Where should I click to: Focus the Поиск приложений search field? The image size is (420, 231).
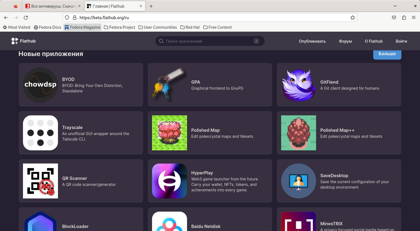tap(210, 41)
